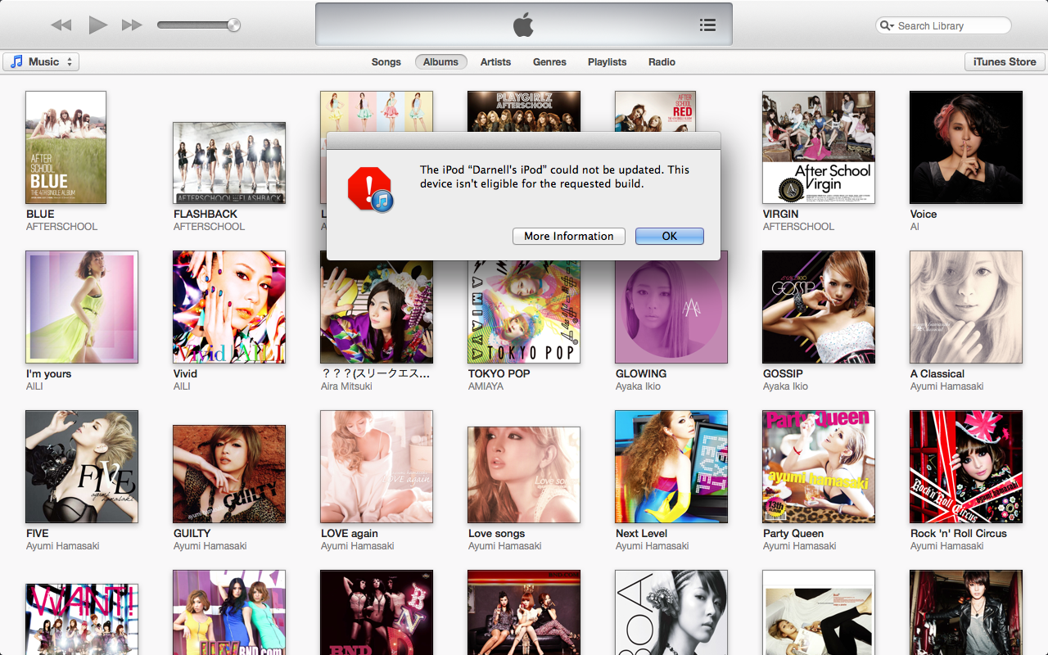Select Rock 'n' Roll Circus album cover
Screen dimensions: 1048x655
tap(966, 467)
